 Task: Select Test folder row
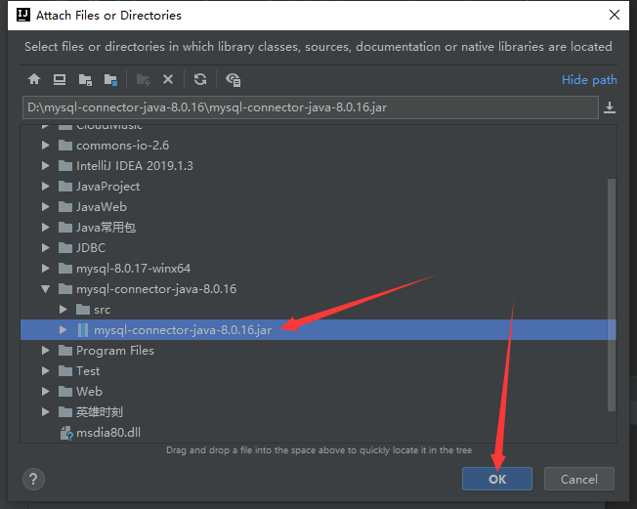318,371
